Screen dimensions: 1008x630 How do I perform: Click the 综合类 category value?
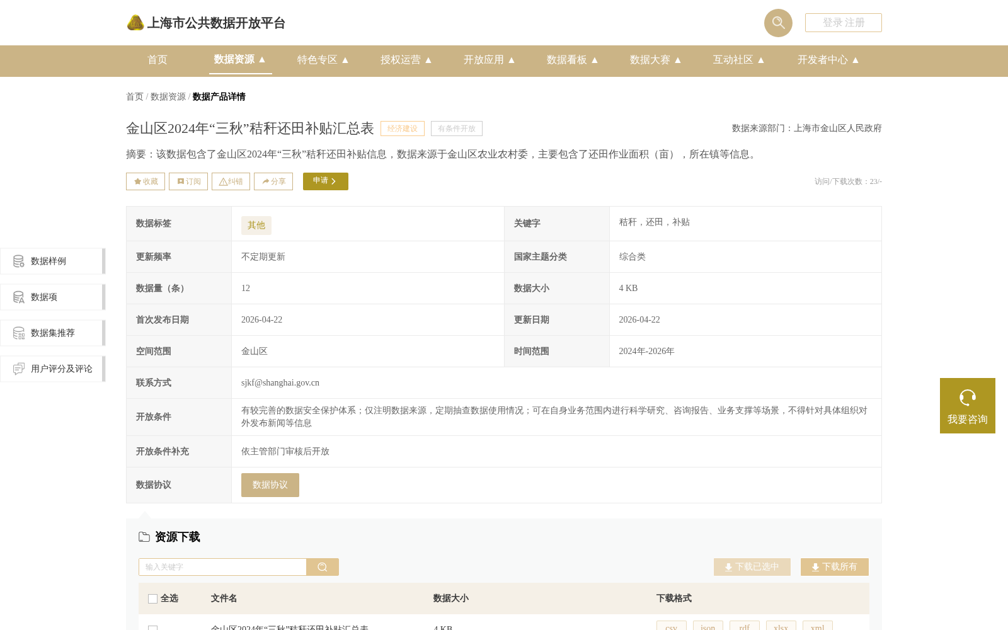click(x=632, y=257)
